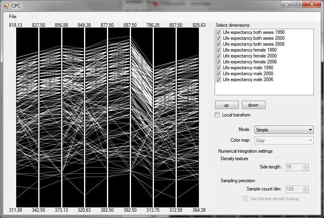Image resolution: width=324 pixels, height=218 pixels.
Task: Click the Sample count/dim value field
Action: tap(294, 189)
